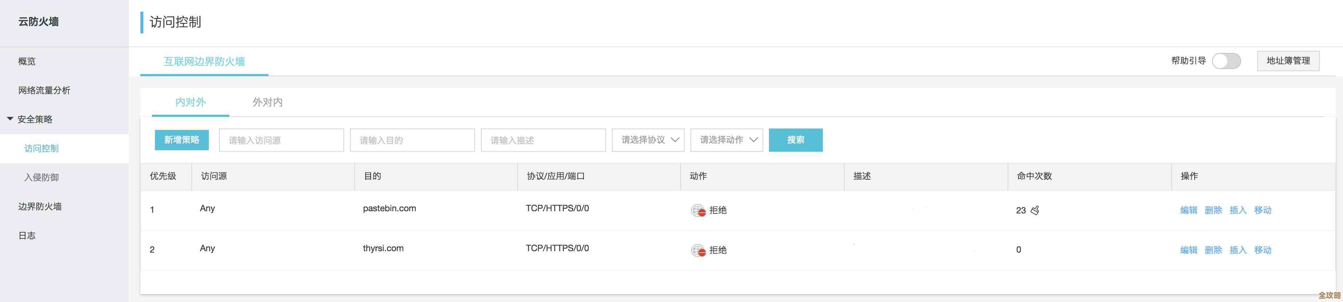Open 日志 in the sidebar
The width and height of the screenshot is (1343, 302).
[x=27, y=236]
